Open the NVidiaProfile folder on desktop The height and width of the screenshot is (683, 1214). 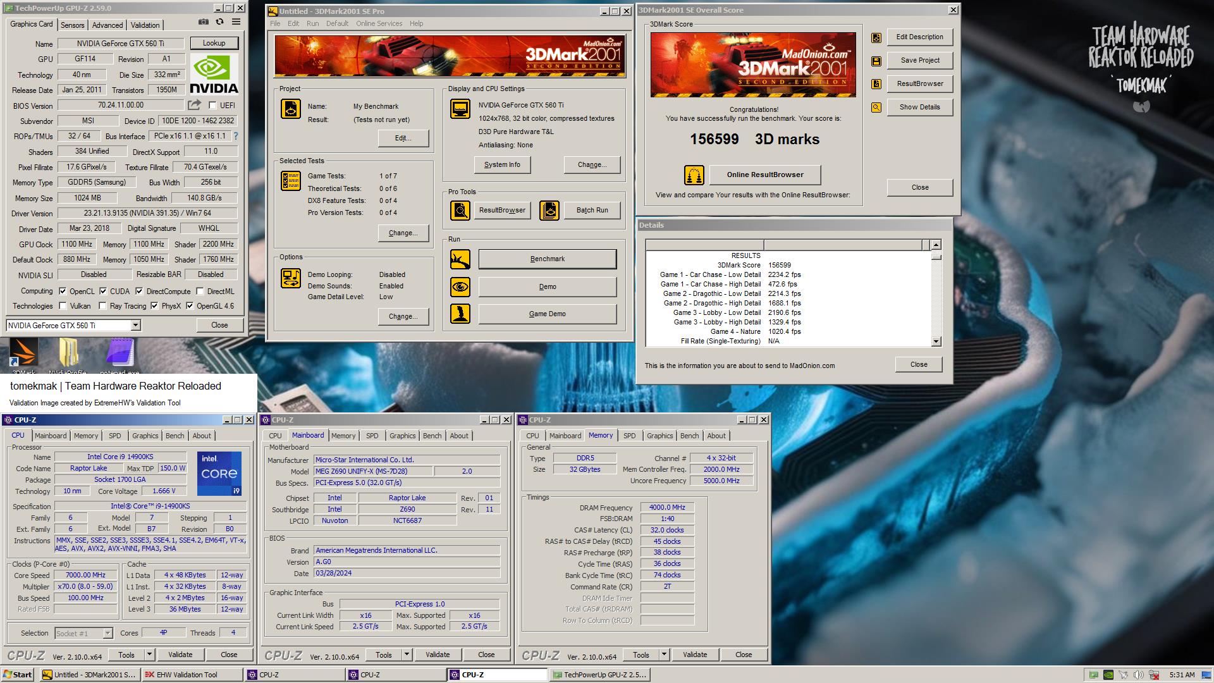68,353
